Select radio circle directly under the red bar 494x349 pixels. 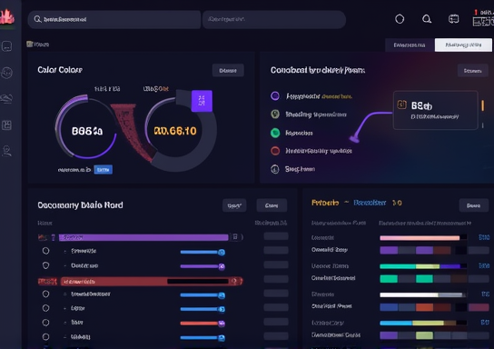click(45, 294)
